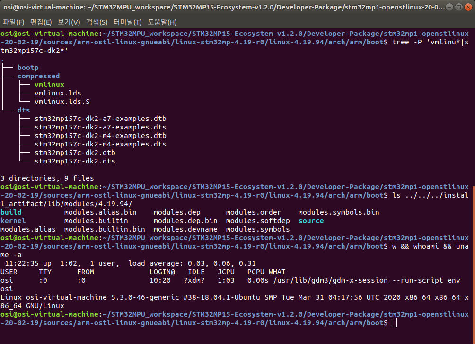Click 'stm32mp157c-dk2.dtb' in tree output
The image size is (475, 344).
[75, 153]
